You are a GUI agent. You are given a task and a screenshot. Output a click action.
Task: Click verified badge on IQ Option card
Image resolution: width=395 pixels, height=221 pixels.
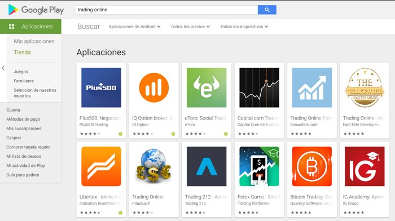pos(173,134)
